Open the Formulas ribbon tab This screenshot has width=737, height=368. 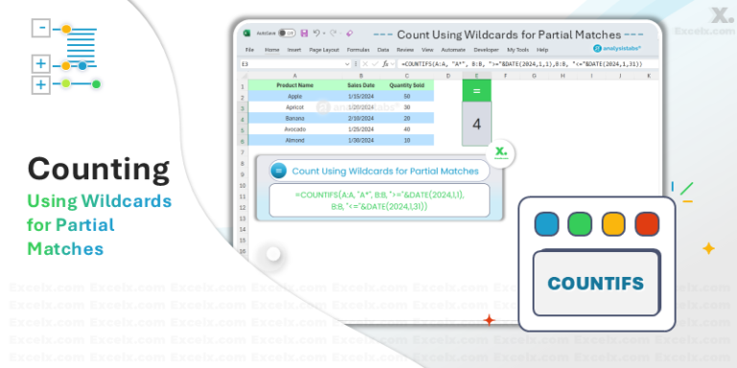coord(358,50)
